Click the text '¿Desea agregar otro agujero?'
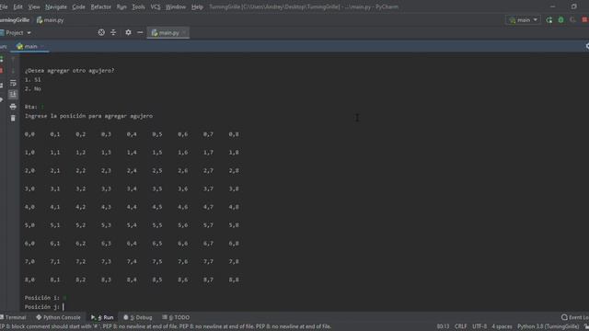Image resolution: width=589 pixels, height=331 pixels. click(x=70, y=71)
